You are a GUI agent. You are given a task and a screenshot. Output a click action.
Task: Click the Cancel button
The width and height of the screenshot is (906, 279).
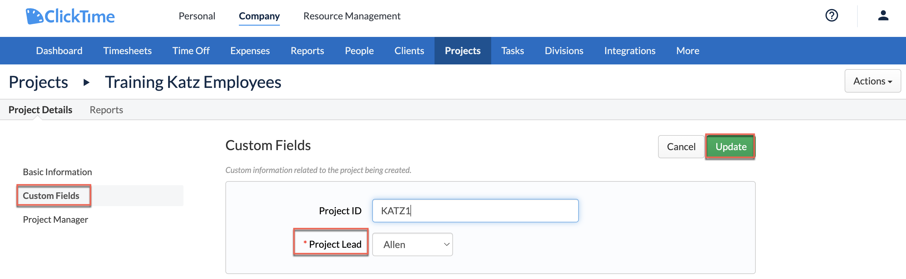pos(681,146)
